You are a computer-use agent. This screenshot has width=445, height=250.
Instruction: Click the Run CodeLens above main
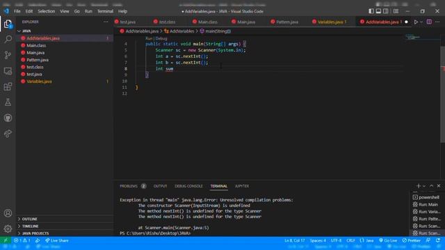149,38
